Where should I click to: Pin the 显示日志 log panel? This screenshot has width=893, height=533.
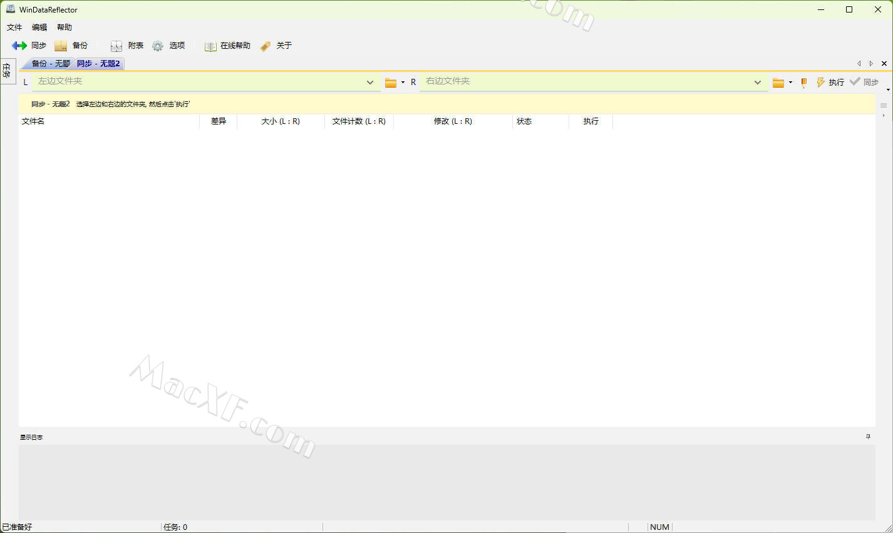click(868, 437)
